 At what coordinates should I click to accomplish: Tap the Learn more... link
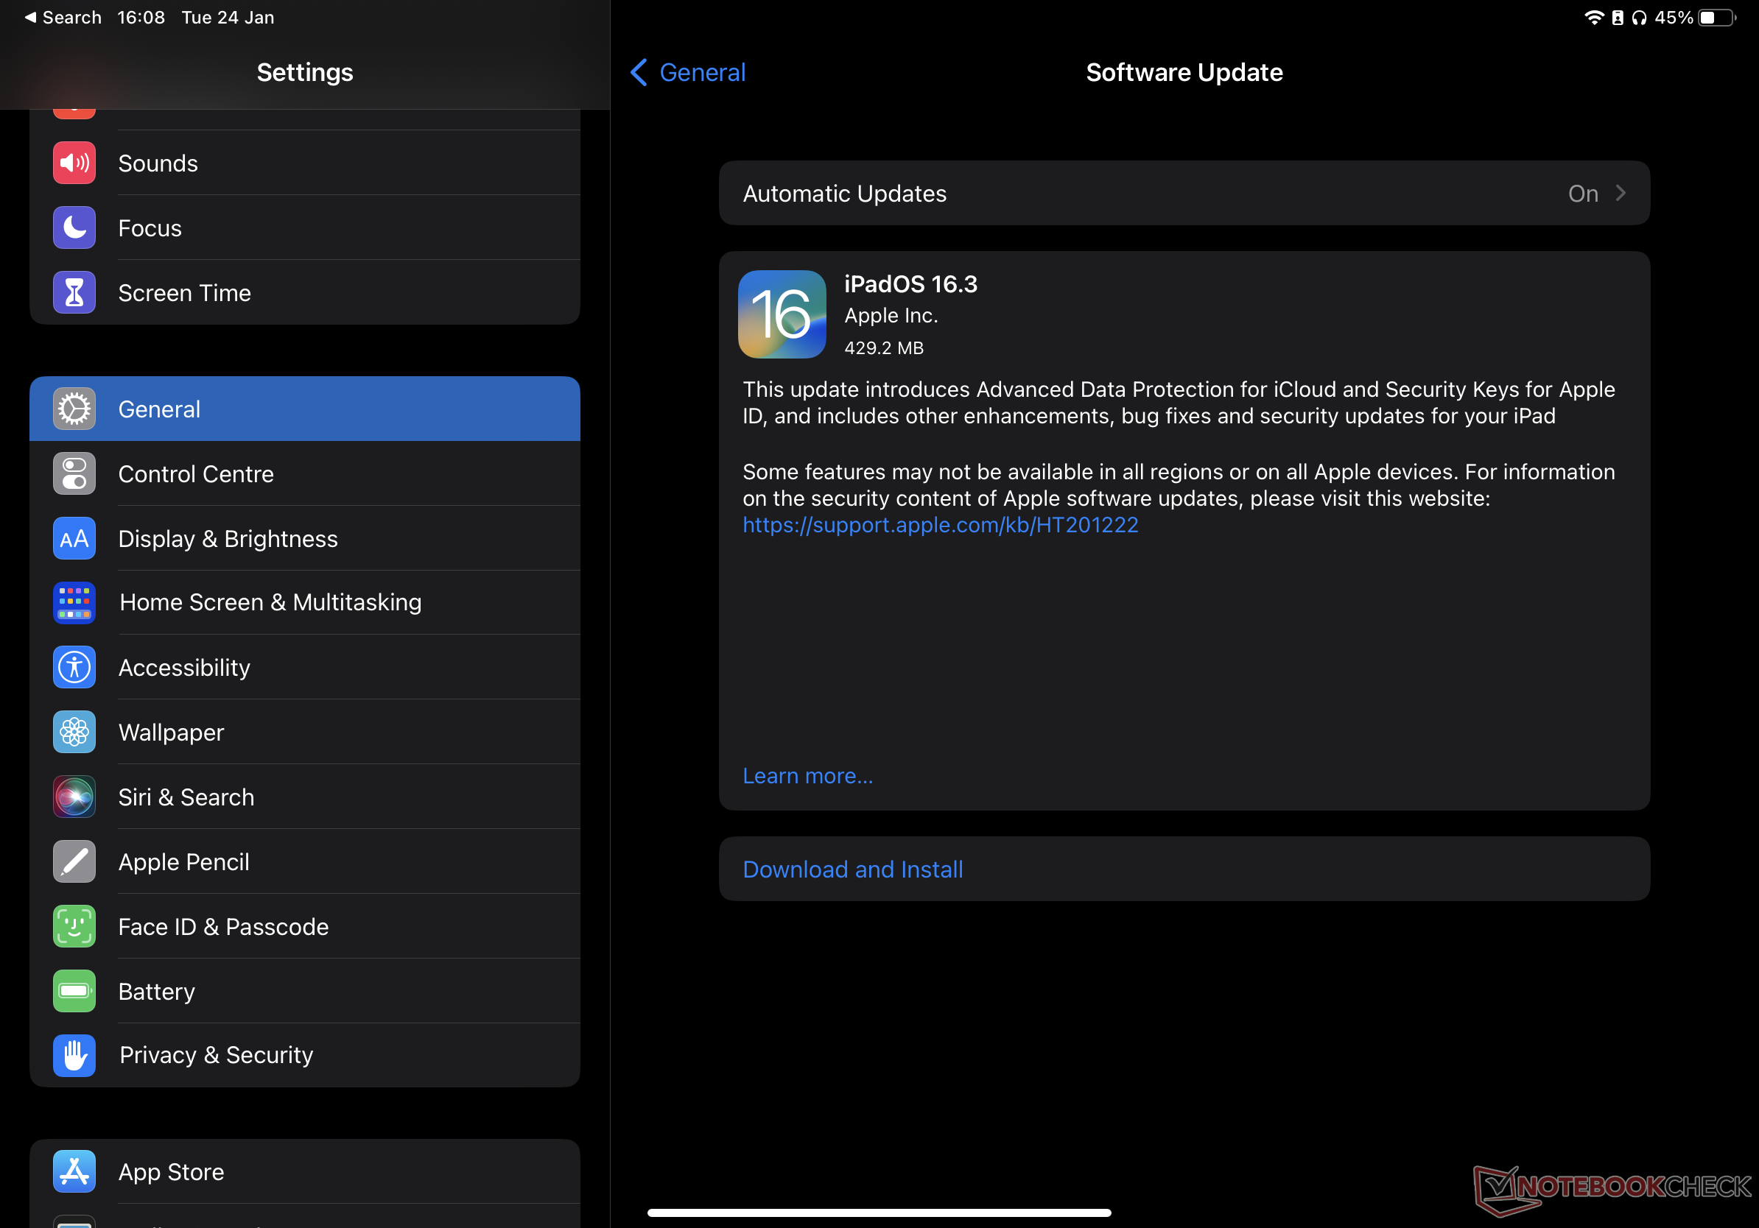pyautogui.click(x=807, y=775)
